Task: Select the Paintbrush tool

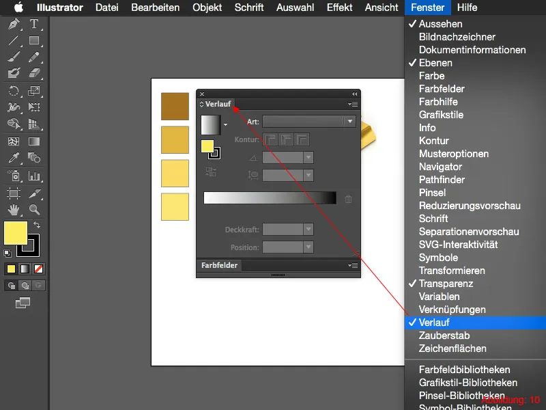Action: [x=14, y=57]
